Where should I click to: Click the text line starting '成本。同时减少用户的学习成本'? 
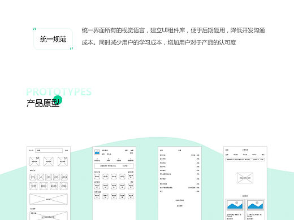click(x=159, y=42)
